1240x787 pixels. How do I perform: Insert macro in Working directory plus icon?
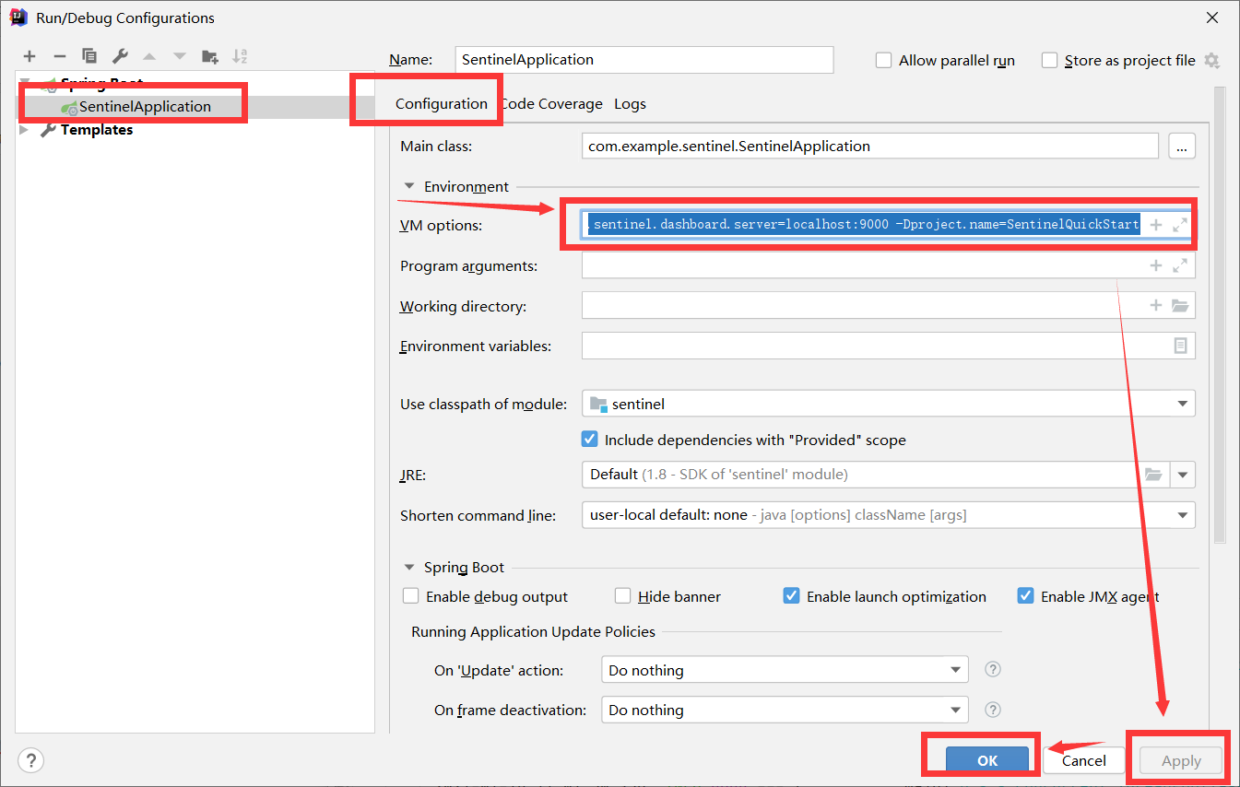click(x=1156, y=305)
